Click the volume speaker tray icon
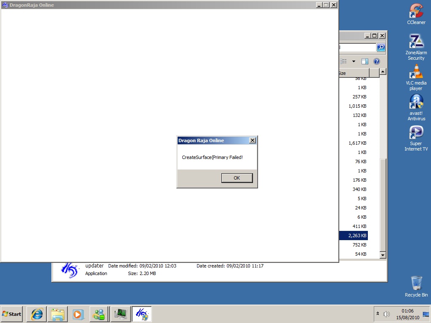The width and height of the screenshot is (431, 323). 386,314
